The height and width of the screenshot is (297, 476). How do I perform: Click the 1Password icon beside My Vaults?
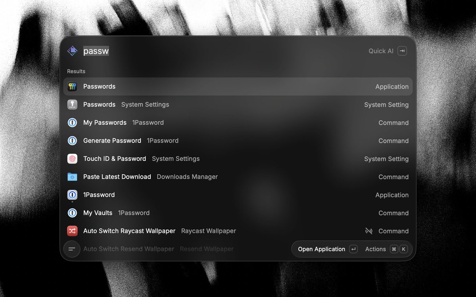(72, 213)
